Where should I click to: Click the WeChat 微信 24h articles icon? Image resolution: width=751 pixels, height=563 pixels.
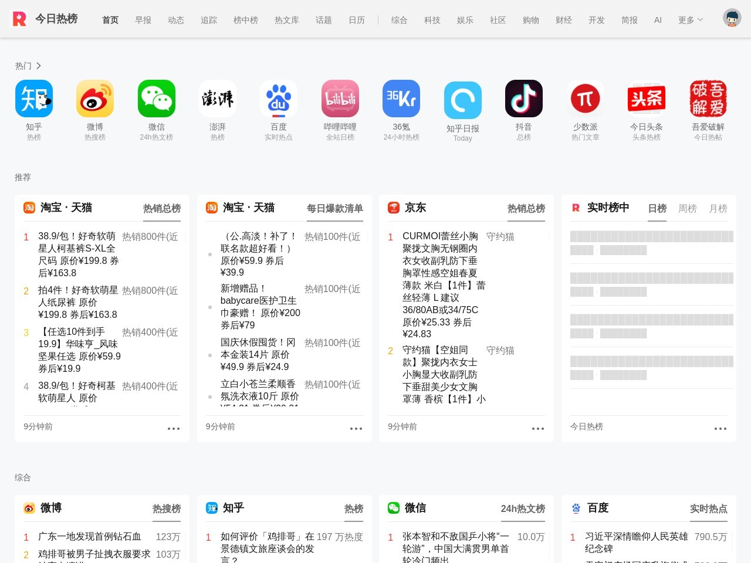pos(157,99)
